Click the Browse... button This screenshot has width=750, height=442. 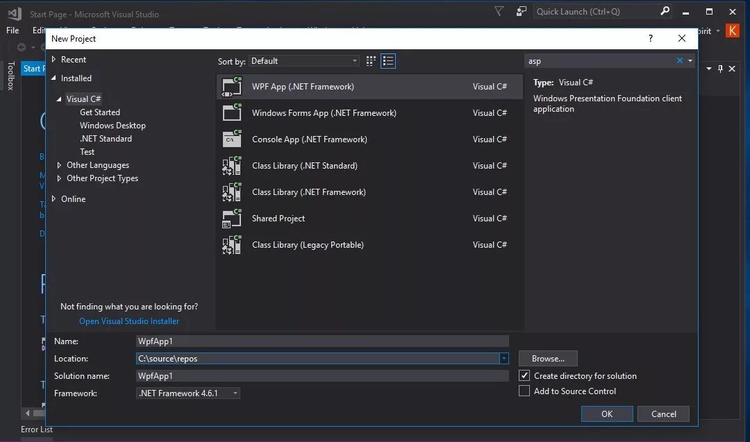point(548,358)
